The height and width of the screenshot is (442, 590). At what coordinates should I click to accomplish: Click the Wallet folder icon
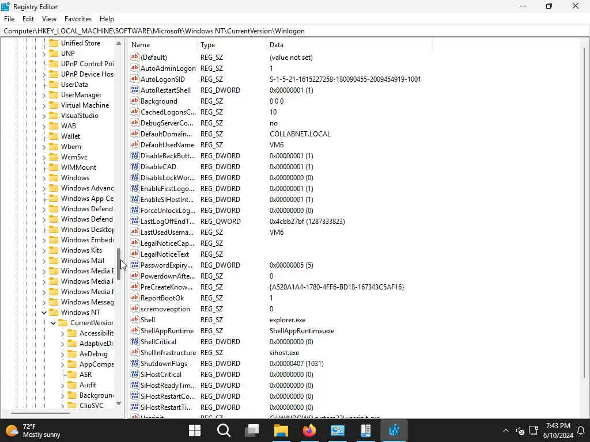point(54,136)
